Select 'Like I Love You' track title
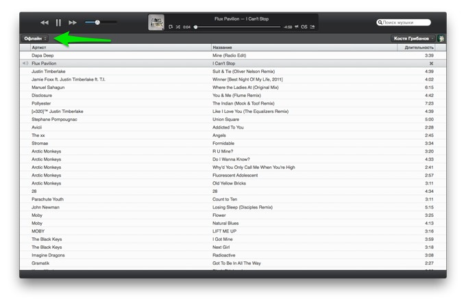 point(251,111)
